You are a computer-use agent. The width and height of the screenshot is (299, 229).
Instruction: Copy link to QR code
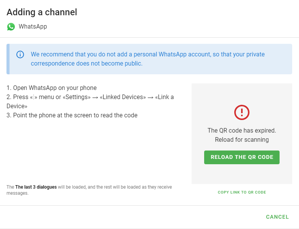242,192
